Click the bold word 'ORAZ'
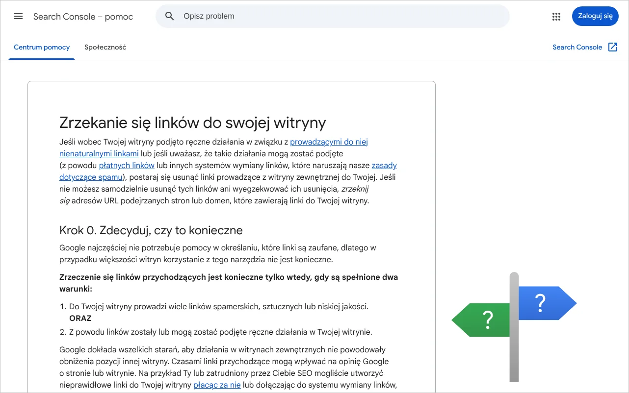 (x=80, y=318)
